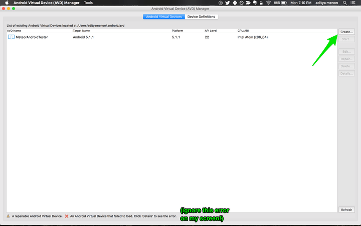The width and height of the screenshot is (361, 226).
Task: Click the Edit... button
Action: [346, 52]
